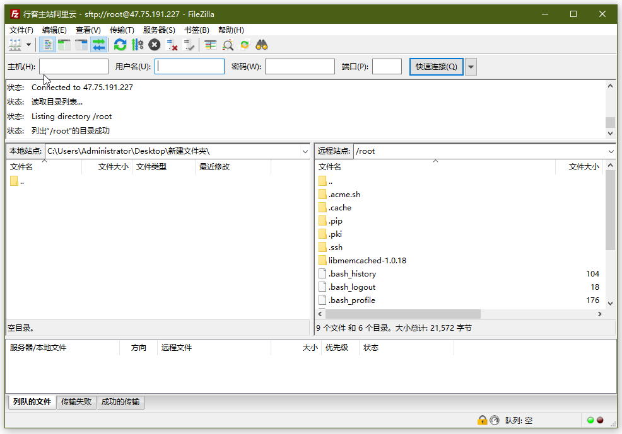Click the remote list horizontal scrollbar

[403, 314]
